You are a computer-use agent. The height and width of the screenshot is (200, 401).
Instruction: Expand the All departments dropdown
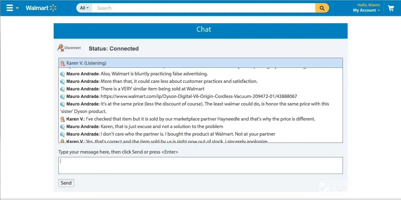[x=84, y=8]
